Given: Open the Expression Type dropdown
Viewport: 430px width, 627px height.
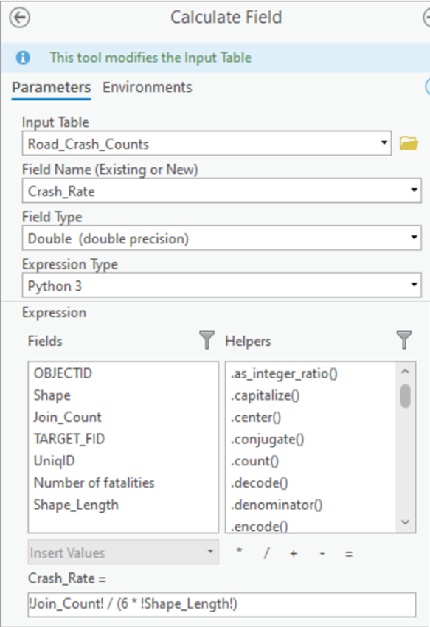Looking at the screenshot, I should tap(414, 285).
